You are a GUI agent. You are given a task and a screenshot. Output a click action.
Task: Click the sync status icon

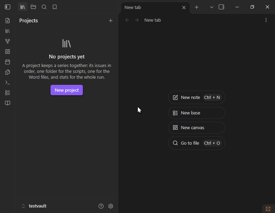tap(268, 209)
